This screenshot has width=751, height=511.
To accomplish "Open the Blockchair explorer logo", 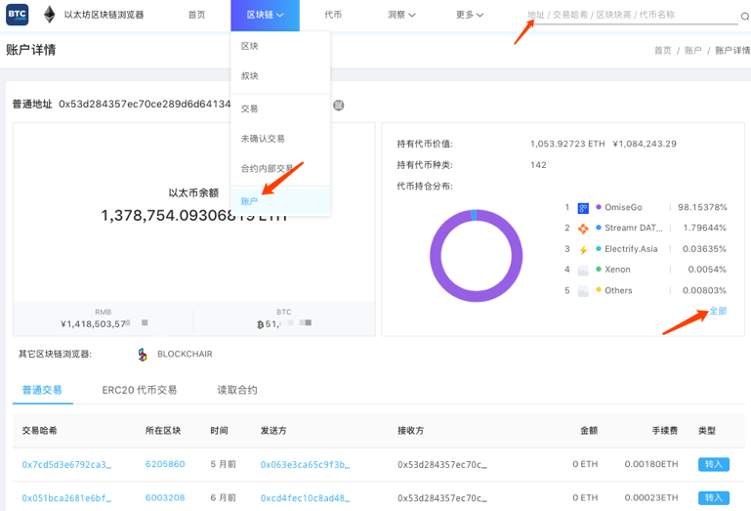I will point(143,354).
